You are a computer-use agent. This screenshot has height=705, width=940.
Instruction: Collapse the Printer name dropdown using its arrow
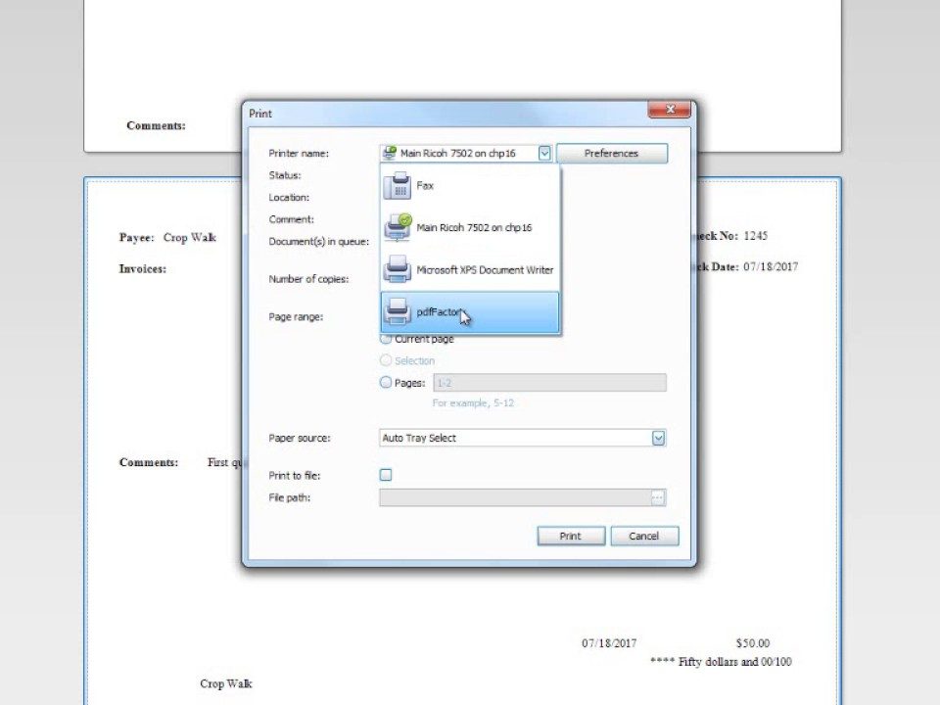(x=544, y=154)
